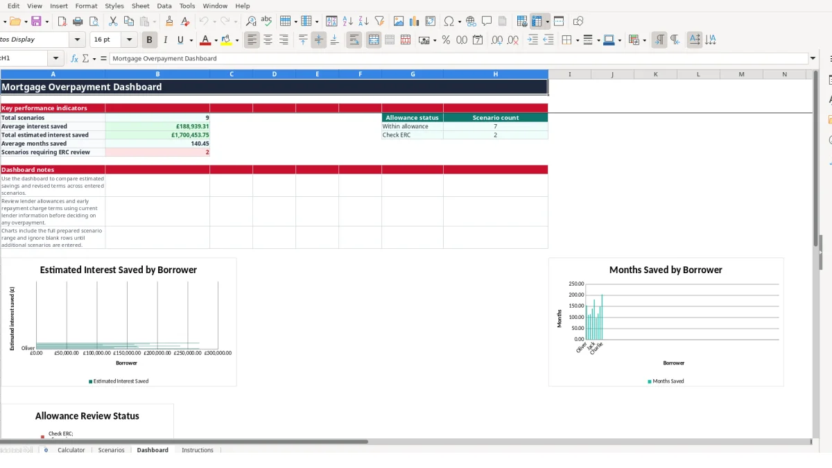This screenshot has height=468, width=832.
Task: Click Add Decimal Place icon
Action: tap(497, 40)
